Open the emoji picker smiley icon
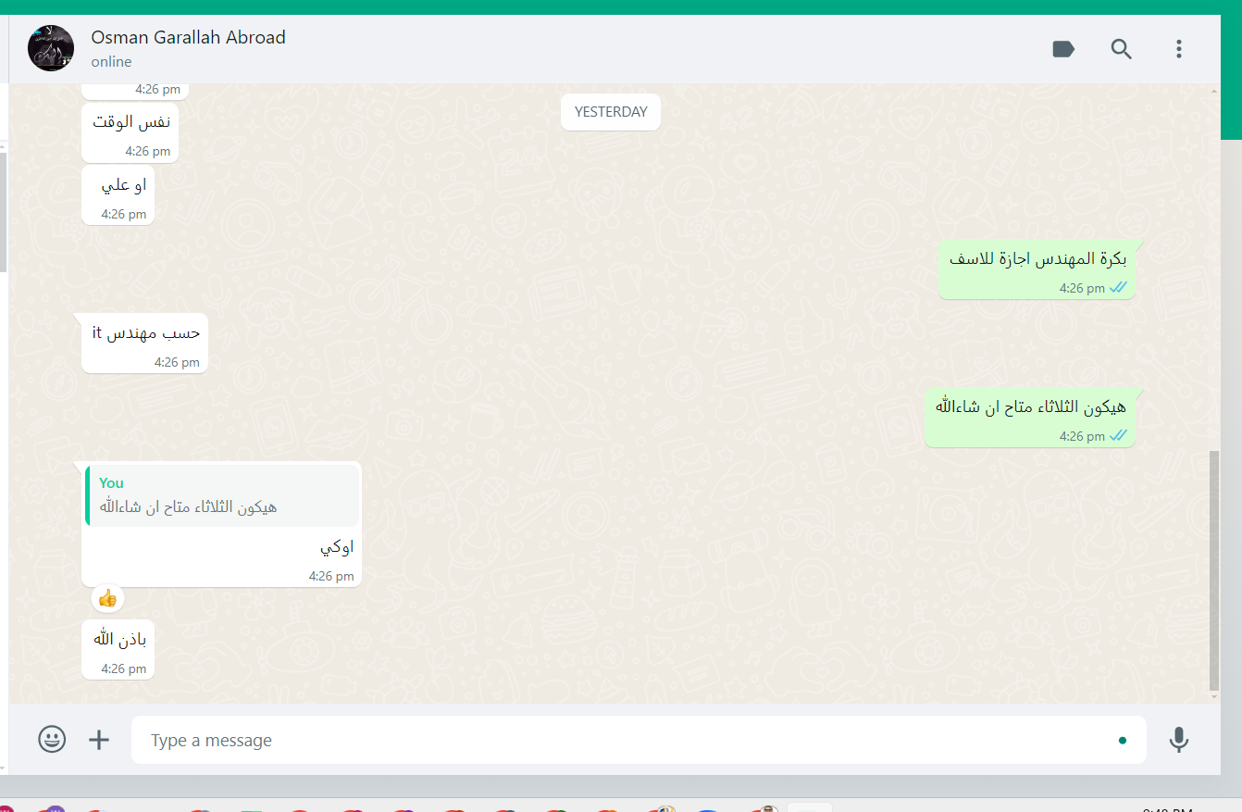 tap(52, 739)
